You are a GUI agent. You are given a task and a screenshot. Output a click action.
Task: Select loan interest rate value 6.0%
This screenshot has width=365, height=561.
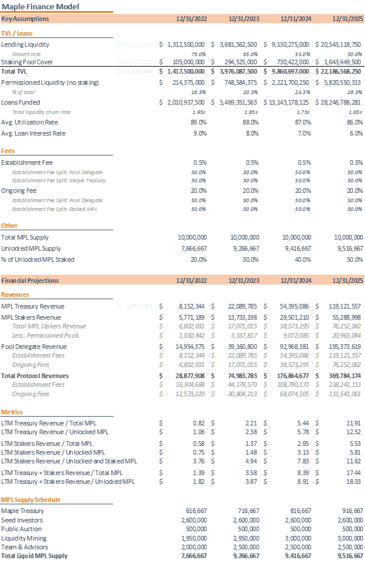(x=356, y=133)
